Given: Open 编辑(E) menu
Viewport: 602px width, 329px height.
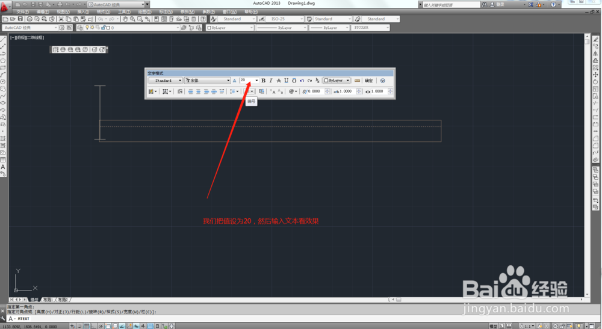Looking at the screenshot, I should 43,12.
